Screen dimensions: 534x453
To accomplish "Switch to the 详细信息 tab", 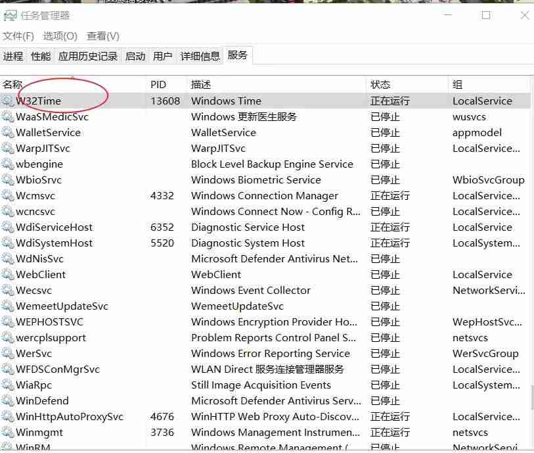I will [x=200, y=57].
